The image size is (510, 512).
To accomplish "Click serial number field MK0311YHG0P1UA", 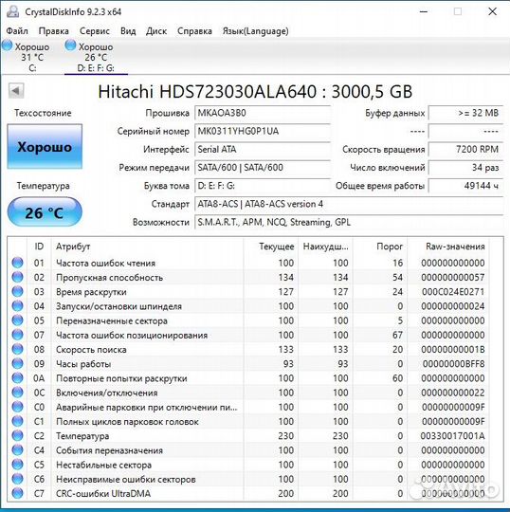I will pos(263,132).
